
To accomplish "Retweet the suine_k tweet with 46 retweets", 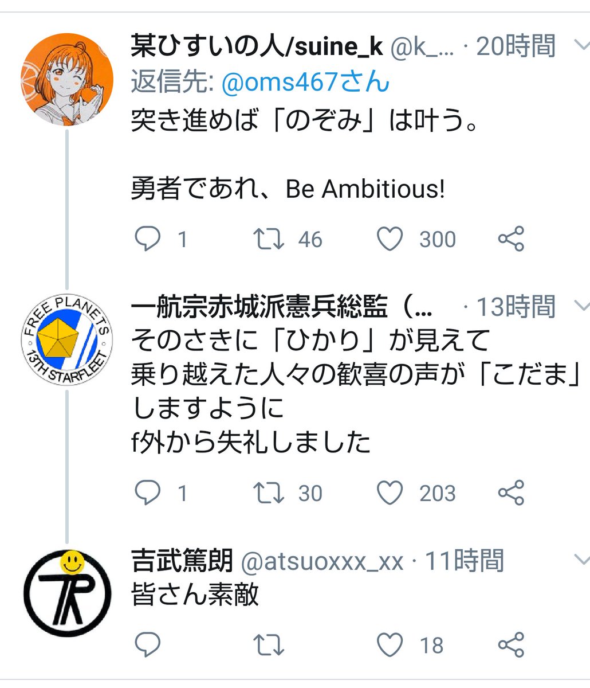I will (269, 239).
